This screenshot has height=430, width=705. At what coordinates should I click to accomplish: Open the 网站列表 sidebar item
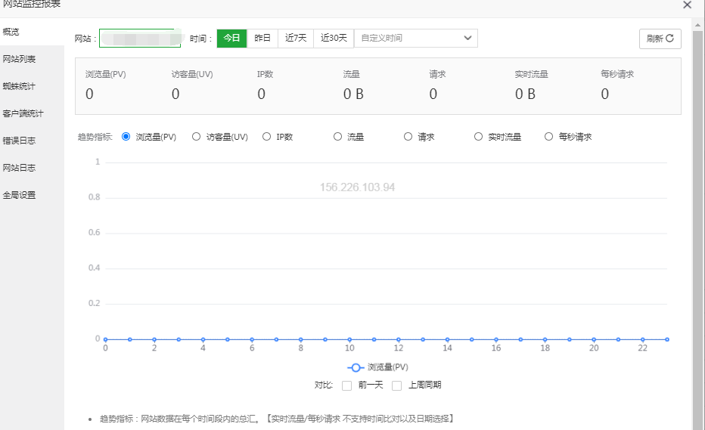[x=32, y=59]
